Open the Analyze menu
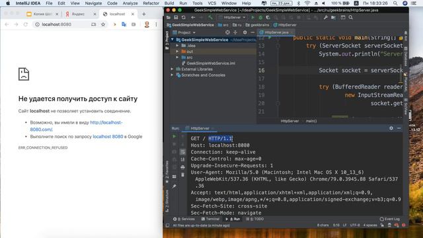The image size is (423, 238). coord(130,3)
